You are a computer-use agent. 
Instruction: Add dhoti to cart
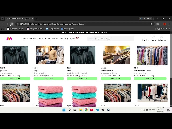coord(82,78)
